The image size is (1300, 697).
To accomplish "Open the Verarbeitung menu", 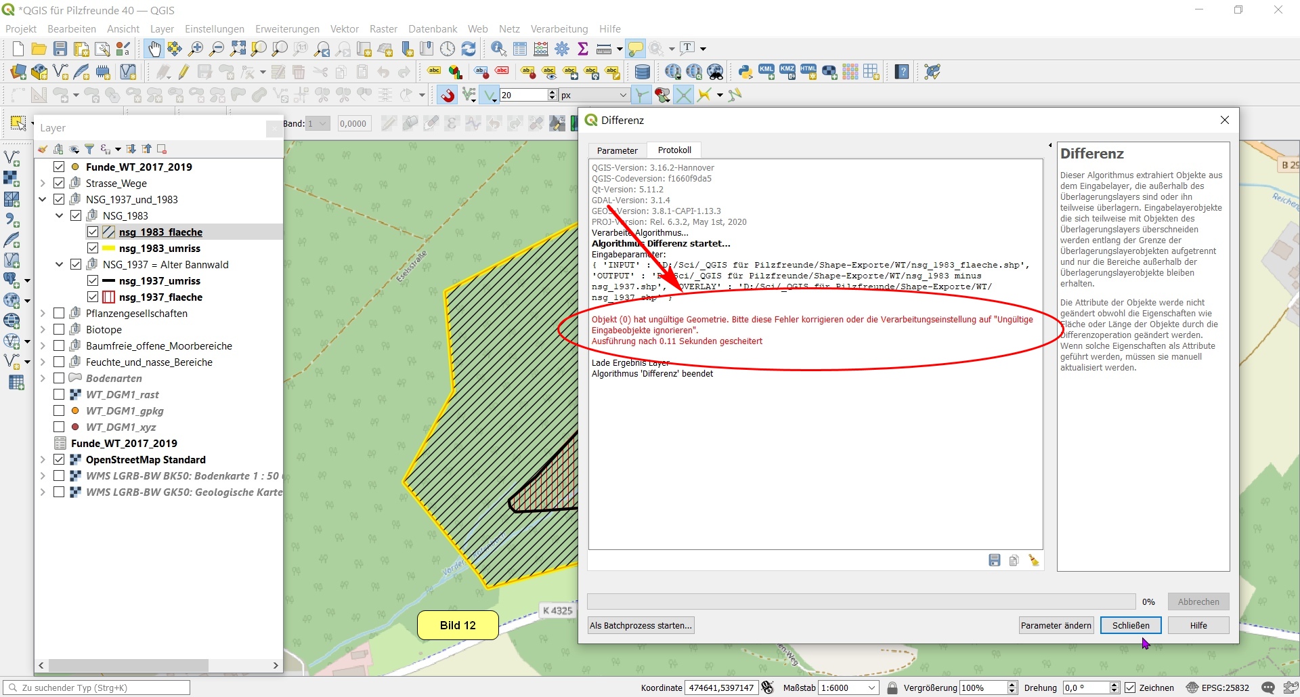I will click(x=559, y=29).
